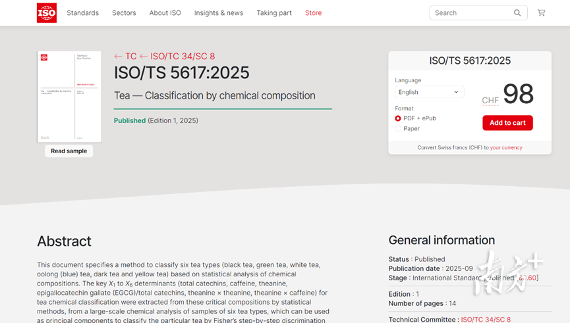This screenshot has width=570, height=323.
Task: Select the PDF + ePub format option
Action: [398, 118]
